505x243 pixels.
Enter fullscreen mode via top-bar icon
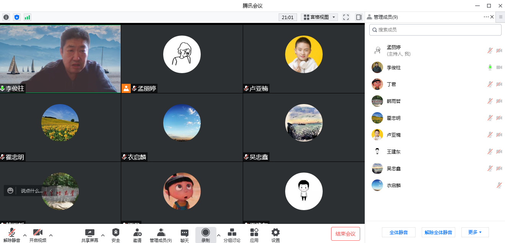pos(346,17)
